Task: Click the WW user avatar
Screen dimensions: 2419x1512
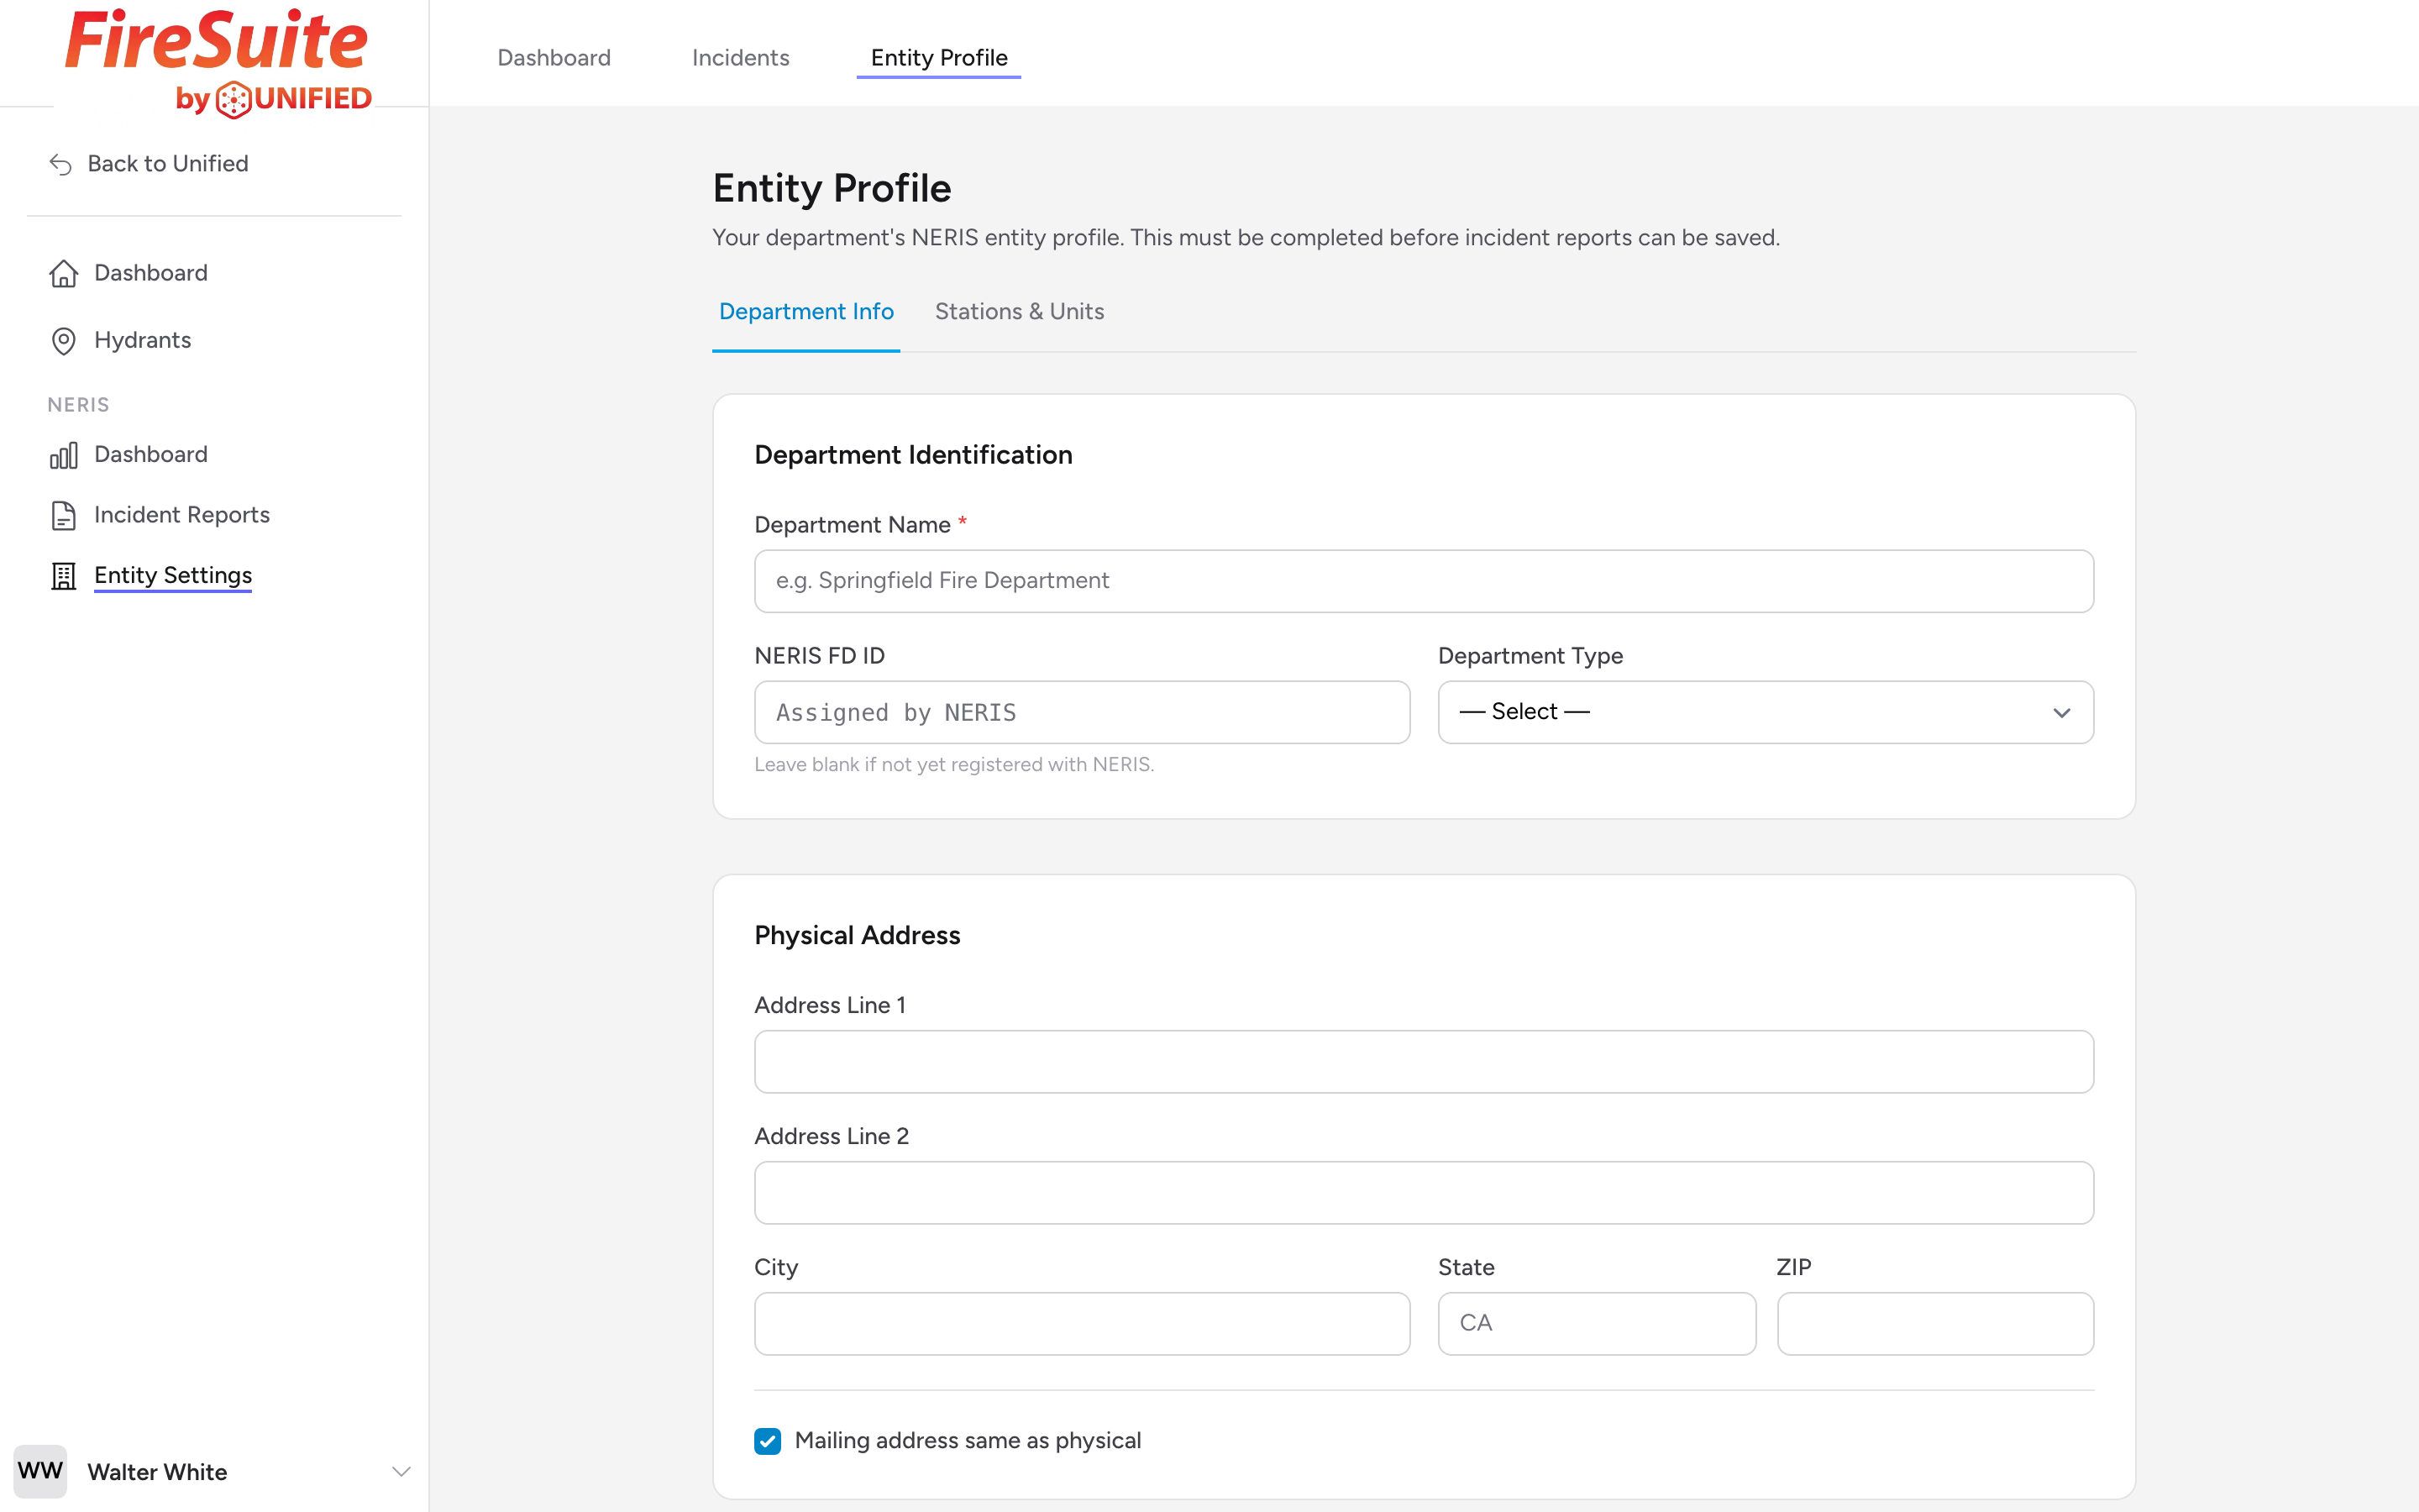Action: (40, 1471)
